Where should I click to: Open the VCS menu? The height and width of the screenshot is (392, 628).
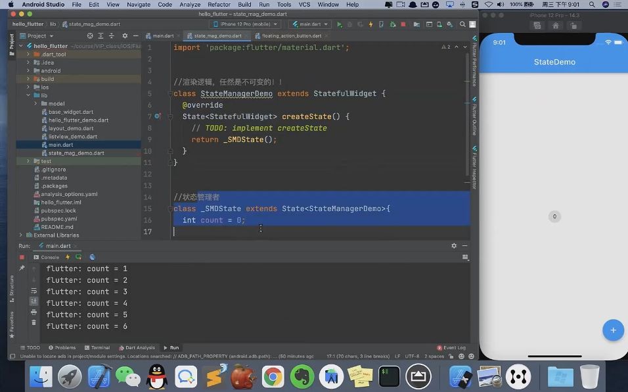[304, 5]
